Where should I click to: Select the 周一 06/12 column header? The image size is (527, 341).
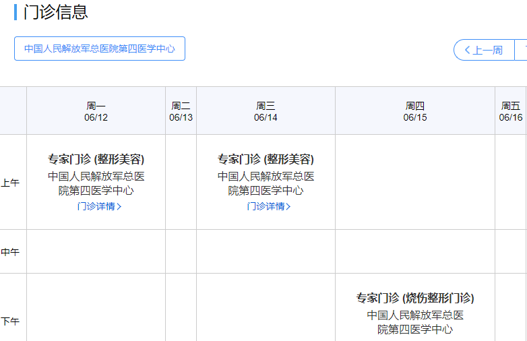tap(96, 111)
